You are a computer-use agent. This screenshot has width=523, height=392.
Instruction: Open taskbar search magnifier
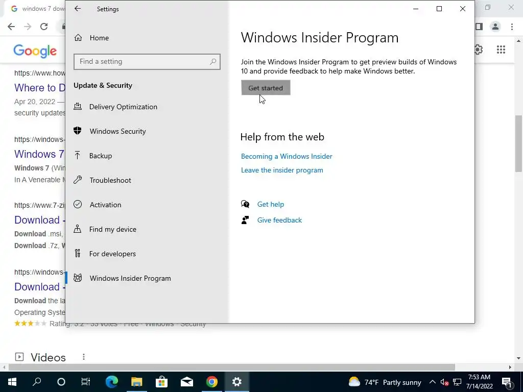pos(37,382)
